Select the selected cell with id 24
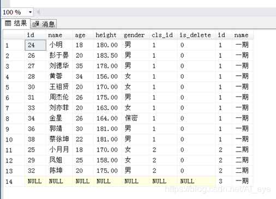 pos(35,45)
